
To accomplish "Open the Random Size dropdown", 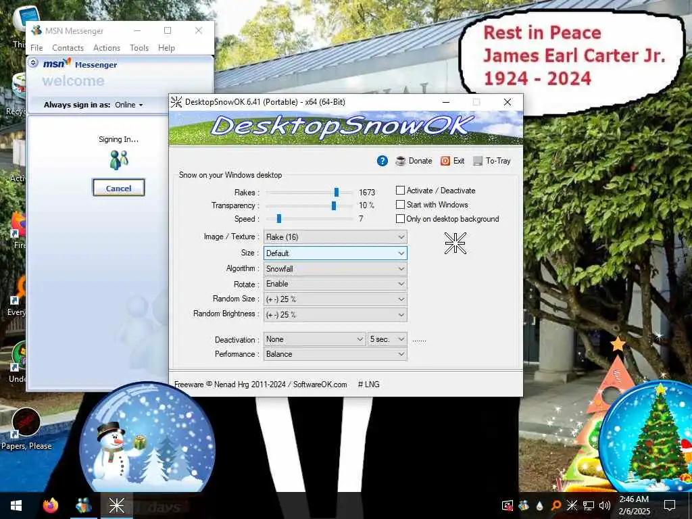I will 335,299.
